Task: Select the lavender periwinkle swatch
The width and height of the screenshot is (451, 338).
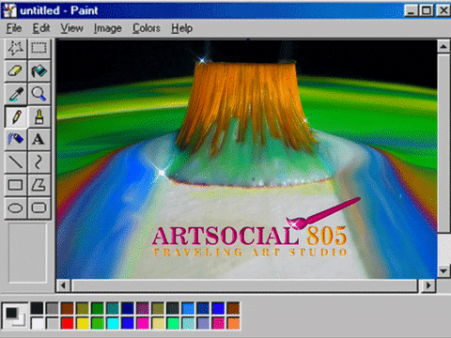Action: click(x=203, y=323)
